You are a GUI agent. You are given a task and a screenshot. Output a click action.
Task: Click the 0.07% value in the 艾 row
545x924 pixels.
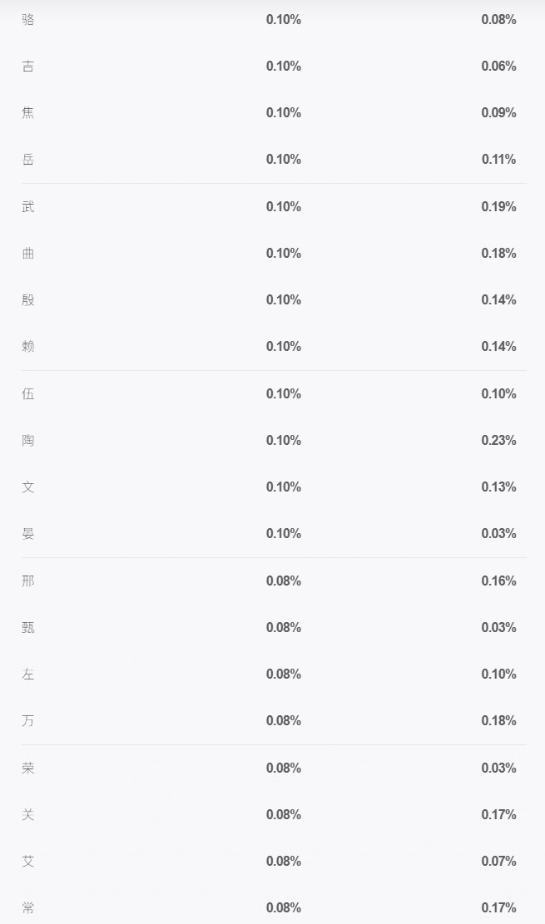pos(498,861)
